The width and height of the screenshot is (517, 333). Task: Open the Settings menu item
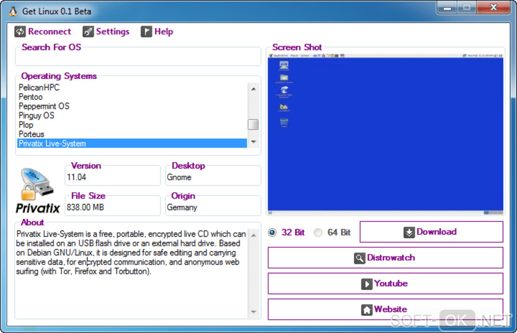point(106,31)
